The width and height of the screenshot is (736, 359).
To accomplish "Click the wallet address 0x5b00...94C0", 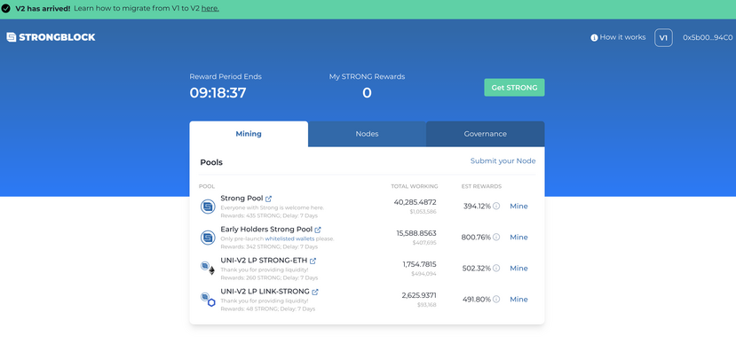I will [x=708, y=38].
